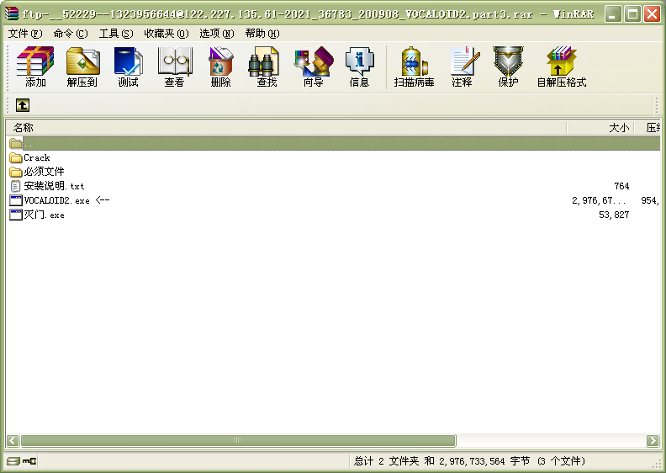Click status bar total bytes text
This screenshot has width=666, height=473.
pos(469,461)
